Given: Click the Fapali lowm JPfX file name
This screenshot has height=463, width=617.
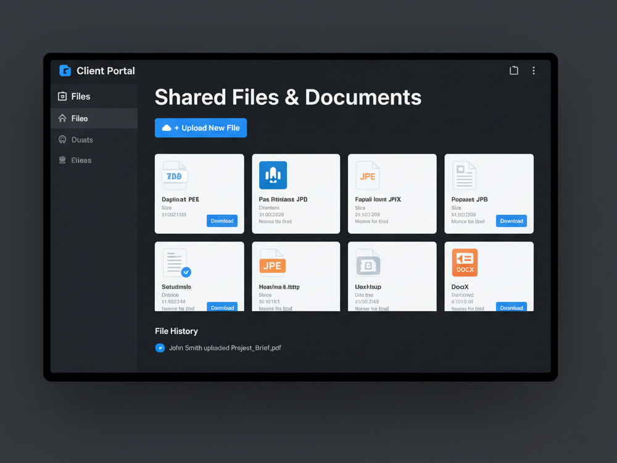Looking at the screenshot, I should [x=378, y=199].
